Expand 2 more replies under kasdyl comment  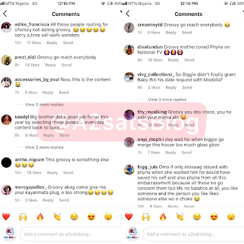(x=45, y=147)
